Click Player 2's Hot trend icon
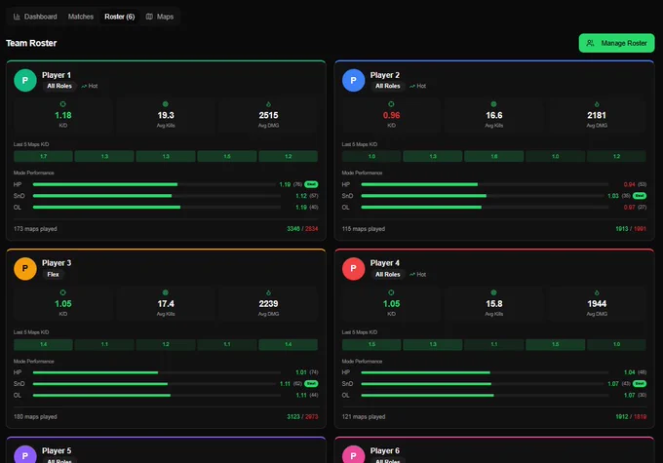Viewport: 663px width, 463px height. (x=412, y=86)
